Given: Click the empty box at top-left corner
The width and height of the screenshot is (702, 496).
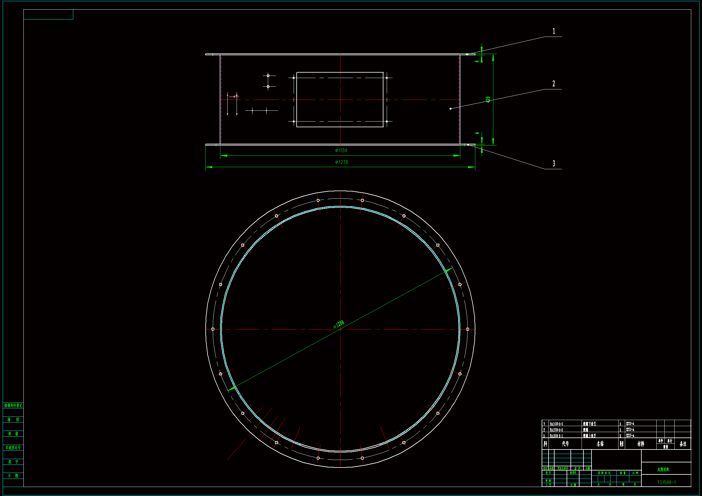Looking at the screenshot, I should coord(48,14).
